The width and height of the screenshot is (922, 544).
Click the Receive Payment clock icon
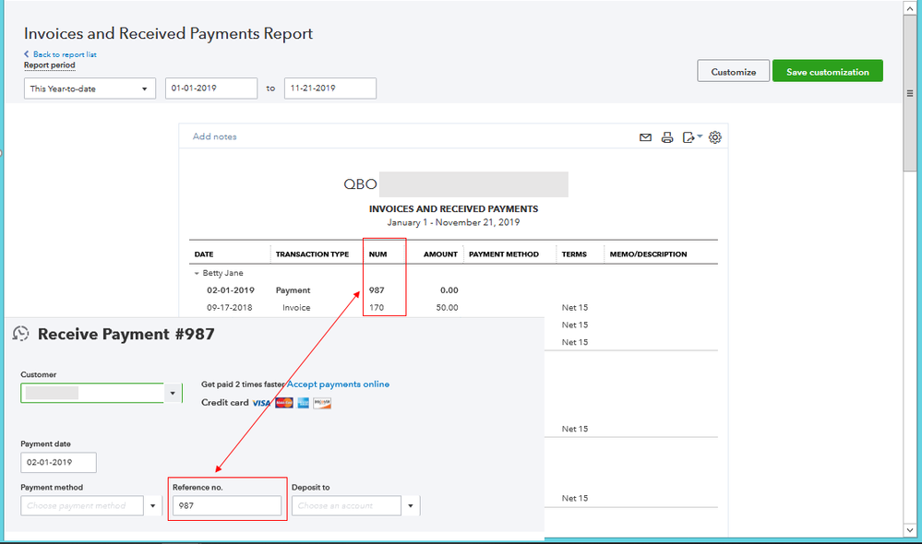[21, 333]
